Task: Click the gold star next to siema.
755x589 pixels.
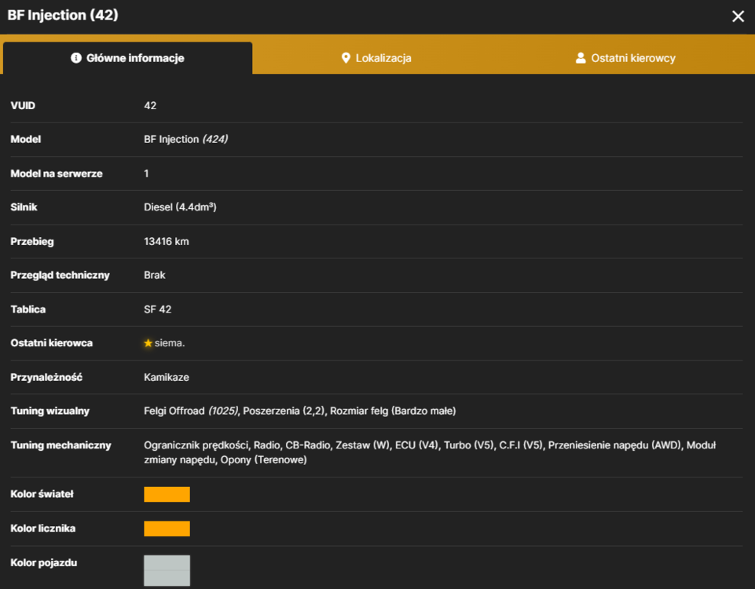Action: [148, 343]
